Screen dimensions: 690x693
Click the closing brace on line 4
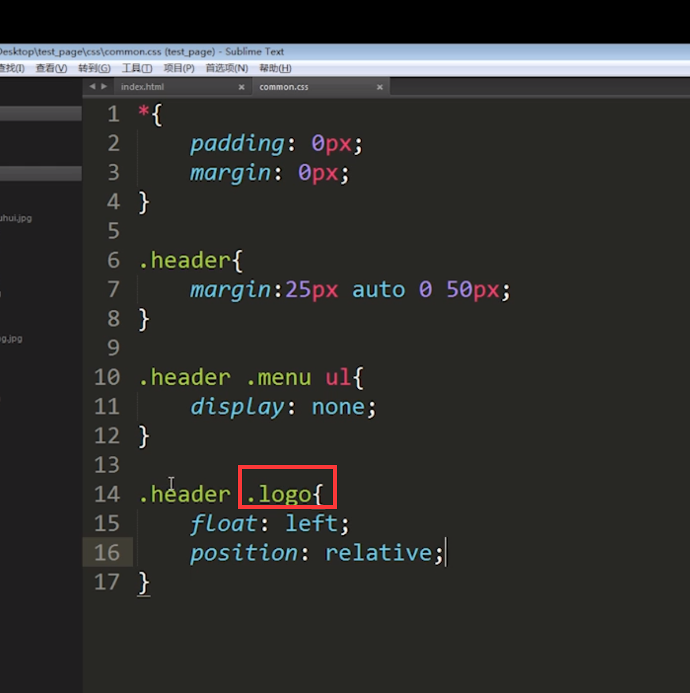coord(144,202)
